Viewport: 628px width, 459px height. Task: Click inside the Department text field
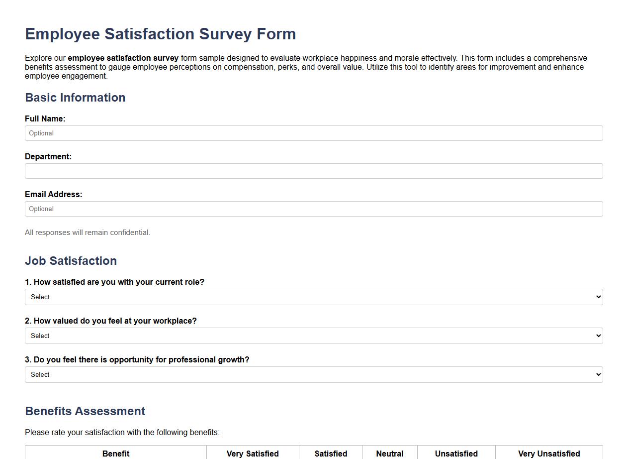pos(314,171)
